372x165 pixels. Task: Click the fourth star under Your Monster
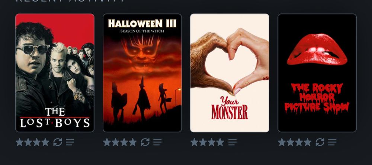tap(220, 142)
